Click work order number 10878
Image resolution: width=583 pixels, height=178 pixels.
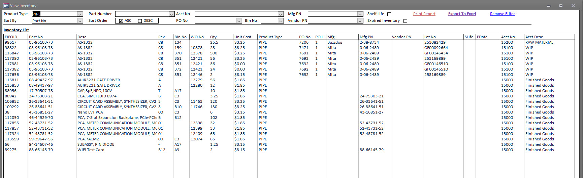click(x=196, y=48)
